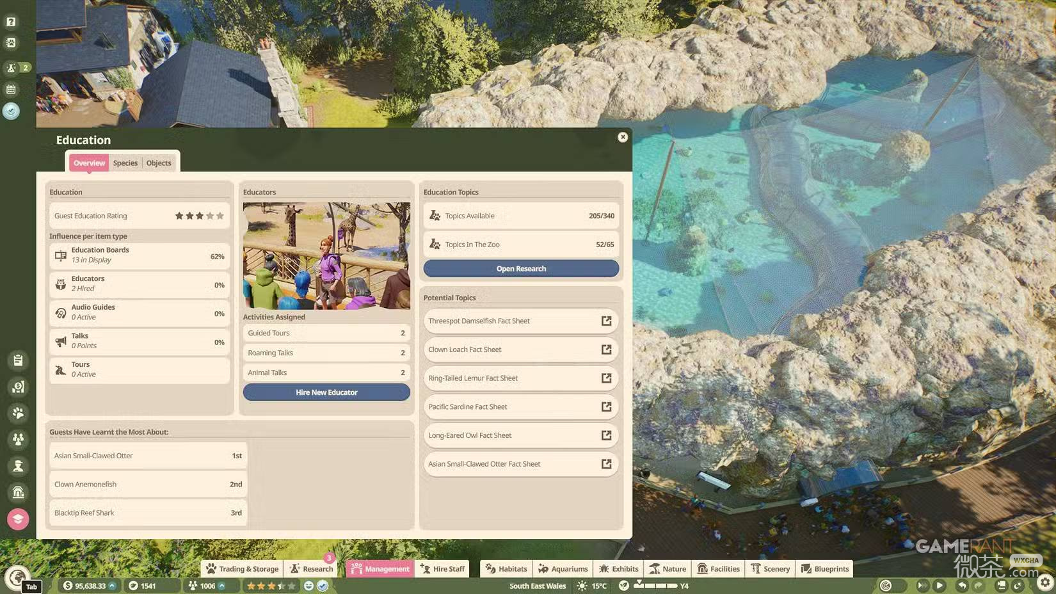Image resolution: width=1056 pixels, height=594 pixels.
Task: Click the year progress bar beside Y4
Action: (x=656, y=586)
